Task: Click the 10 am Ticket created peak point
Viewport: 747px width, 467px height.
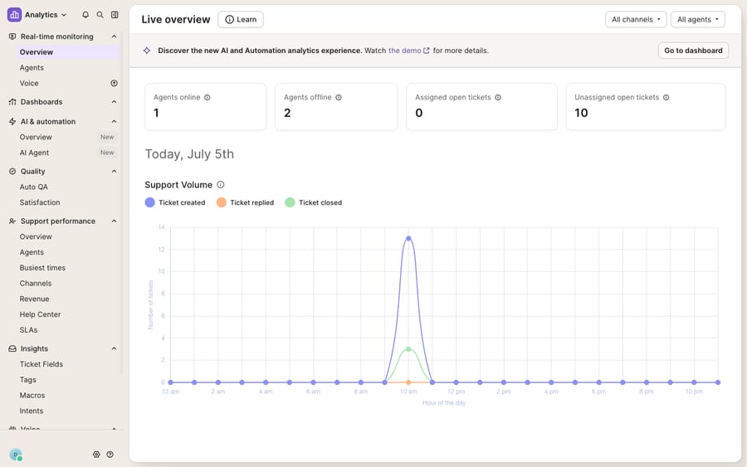Action: point(408,239)
